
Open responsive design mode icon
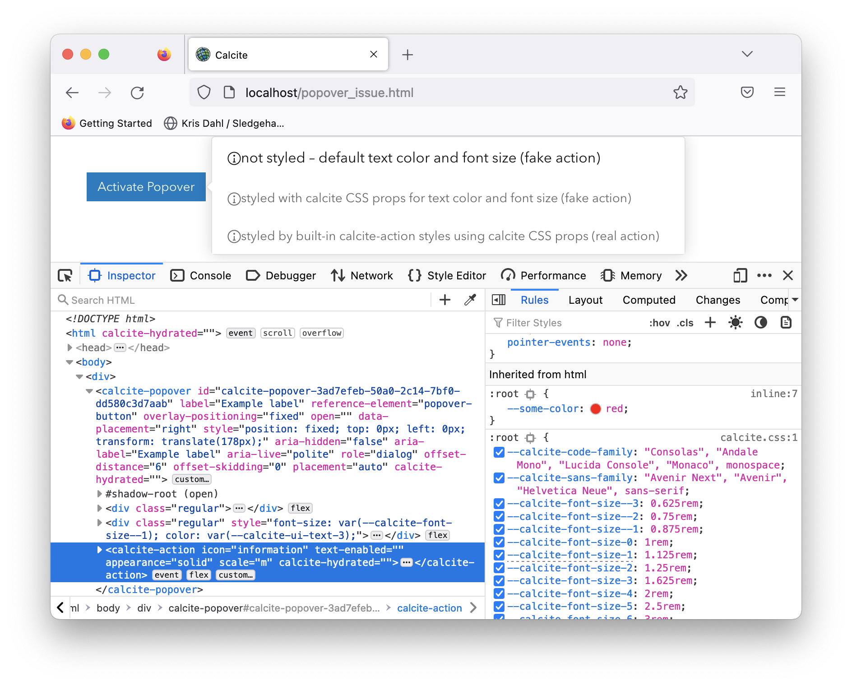pos(740,275)
